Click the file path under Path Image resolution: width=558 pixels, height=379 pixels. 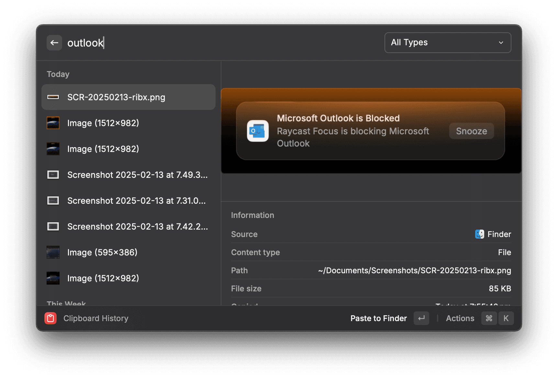click(x=414, y=270)
